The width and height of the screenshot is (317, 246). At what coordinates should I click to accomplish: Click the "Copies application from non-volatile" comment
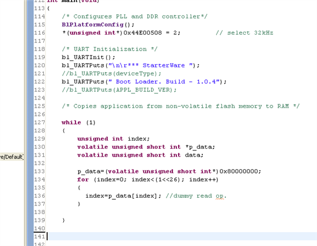pos(180,106)
